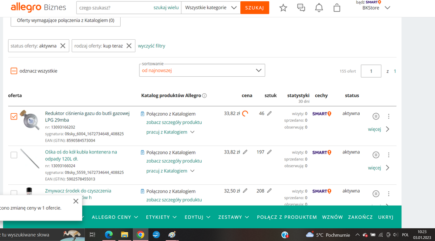Click the page number input field
The image size is (435, 241).
371,71
